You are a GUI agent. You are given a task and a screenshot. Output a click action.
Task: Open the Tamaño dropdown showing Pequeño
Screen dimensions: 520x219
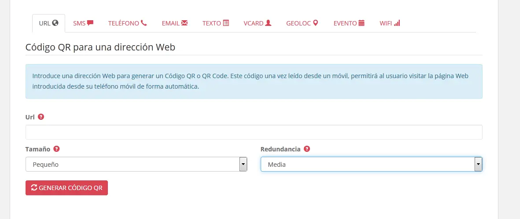tap(136, 164)
